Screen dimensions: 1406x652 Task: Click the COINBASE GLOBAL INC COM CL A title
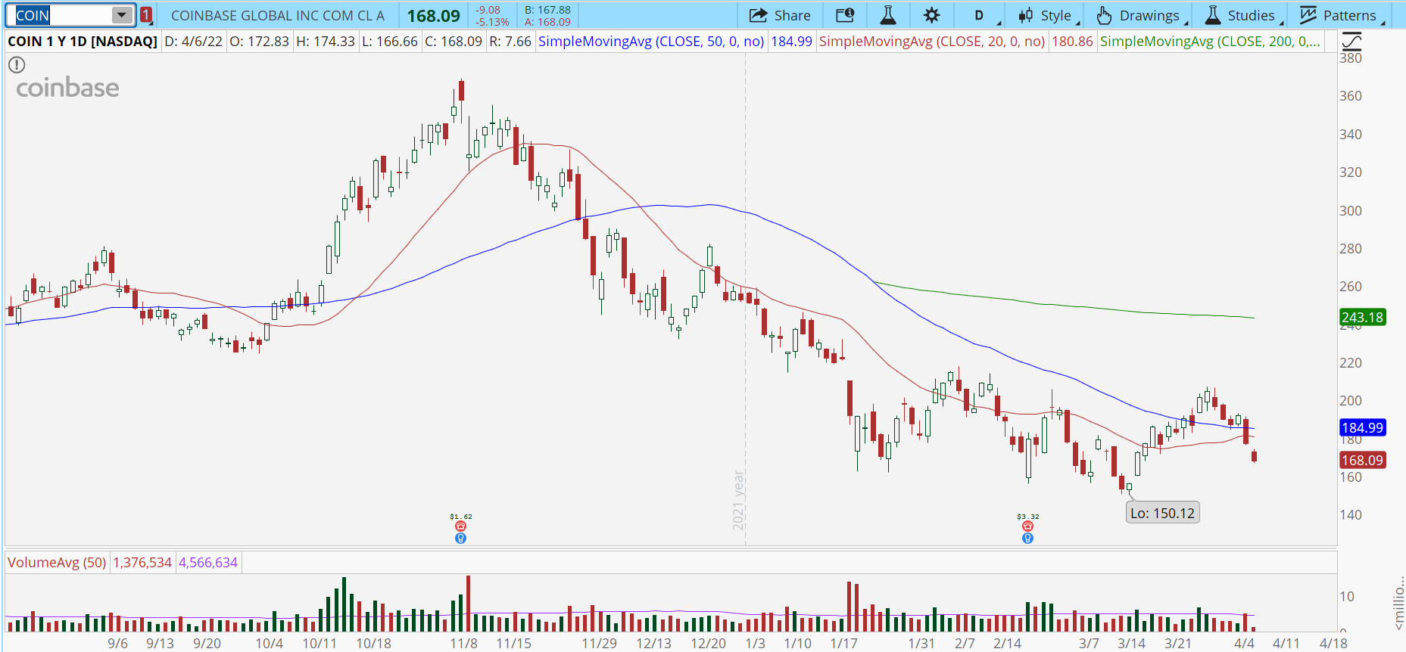point(278,15)
